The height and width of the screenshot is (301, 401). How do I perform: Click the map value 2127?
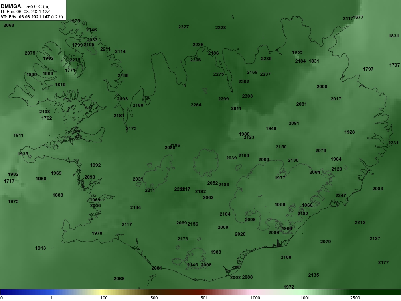(x=375, y=238)
